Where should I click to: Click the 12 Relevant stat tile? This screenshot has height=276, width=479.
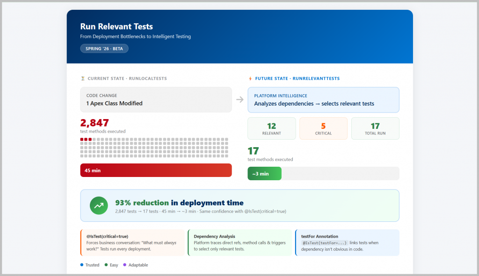tap(271, 128)
